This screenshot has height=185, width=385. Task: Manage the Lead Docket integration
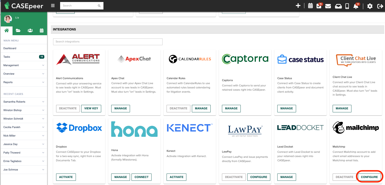[x=287, y=177]
